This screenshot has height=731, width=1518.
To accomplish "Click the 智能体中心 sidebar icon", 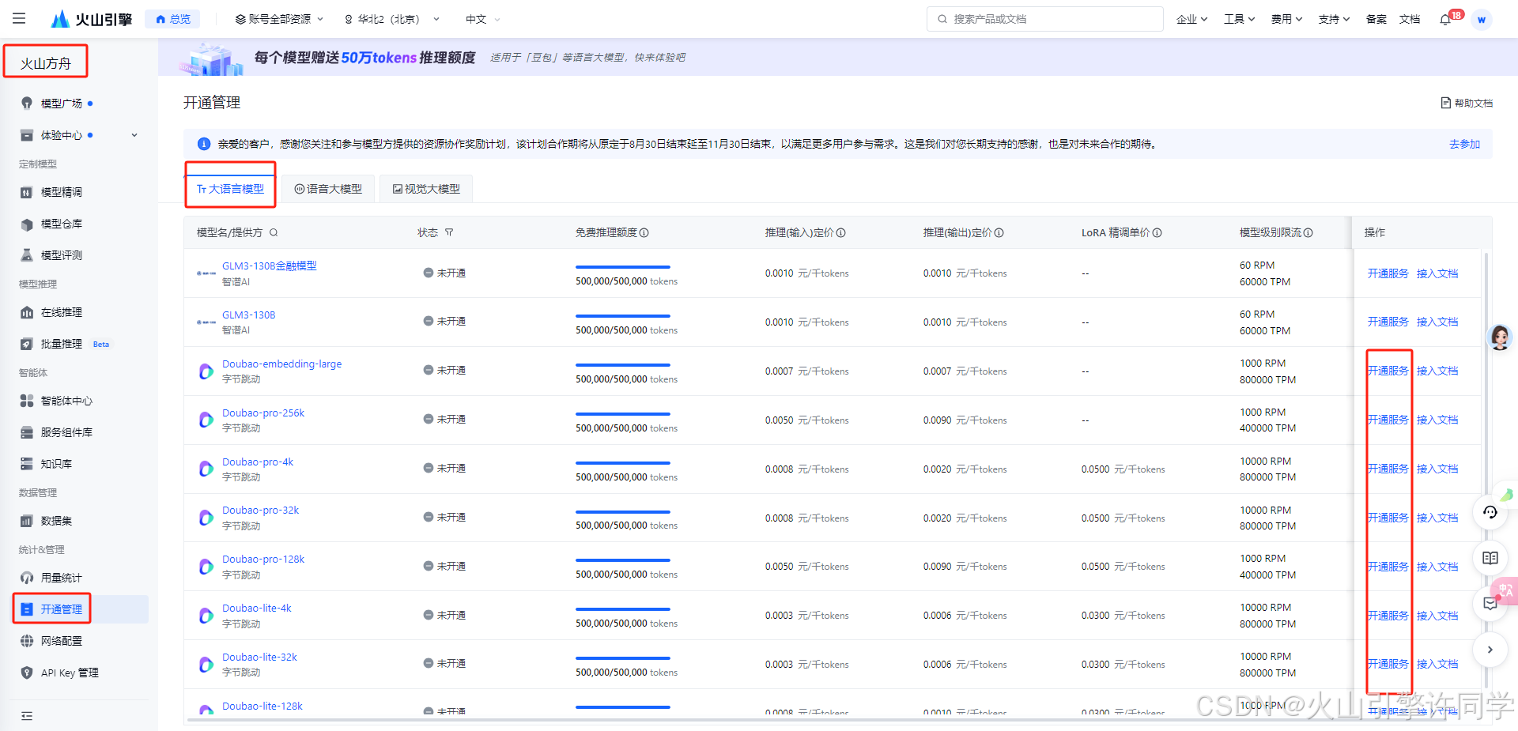I will click(27, 401).
